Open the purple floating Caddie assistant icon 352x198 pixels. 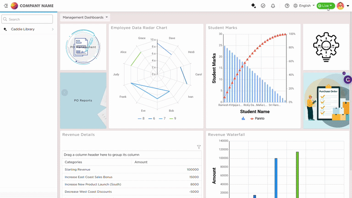click(x=348, y=80)
